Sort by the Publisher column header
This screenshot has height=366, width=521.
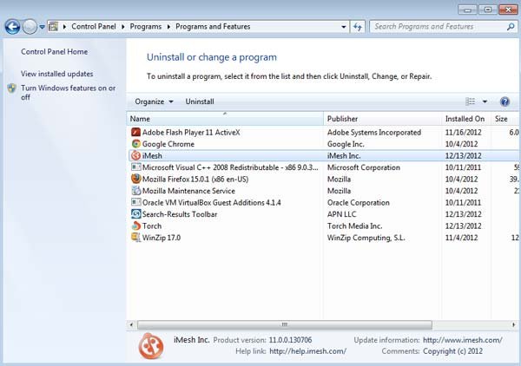click(382, 119)
